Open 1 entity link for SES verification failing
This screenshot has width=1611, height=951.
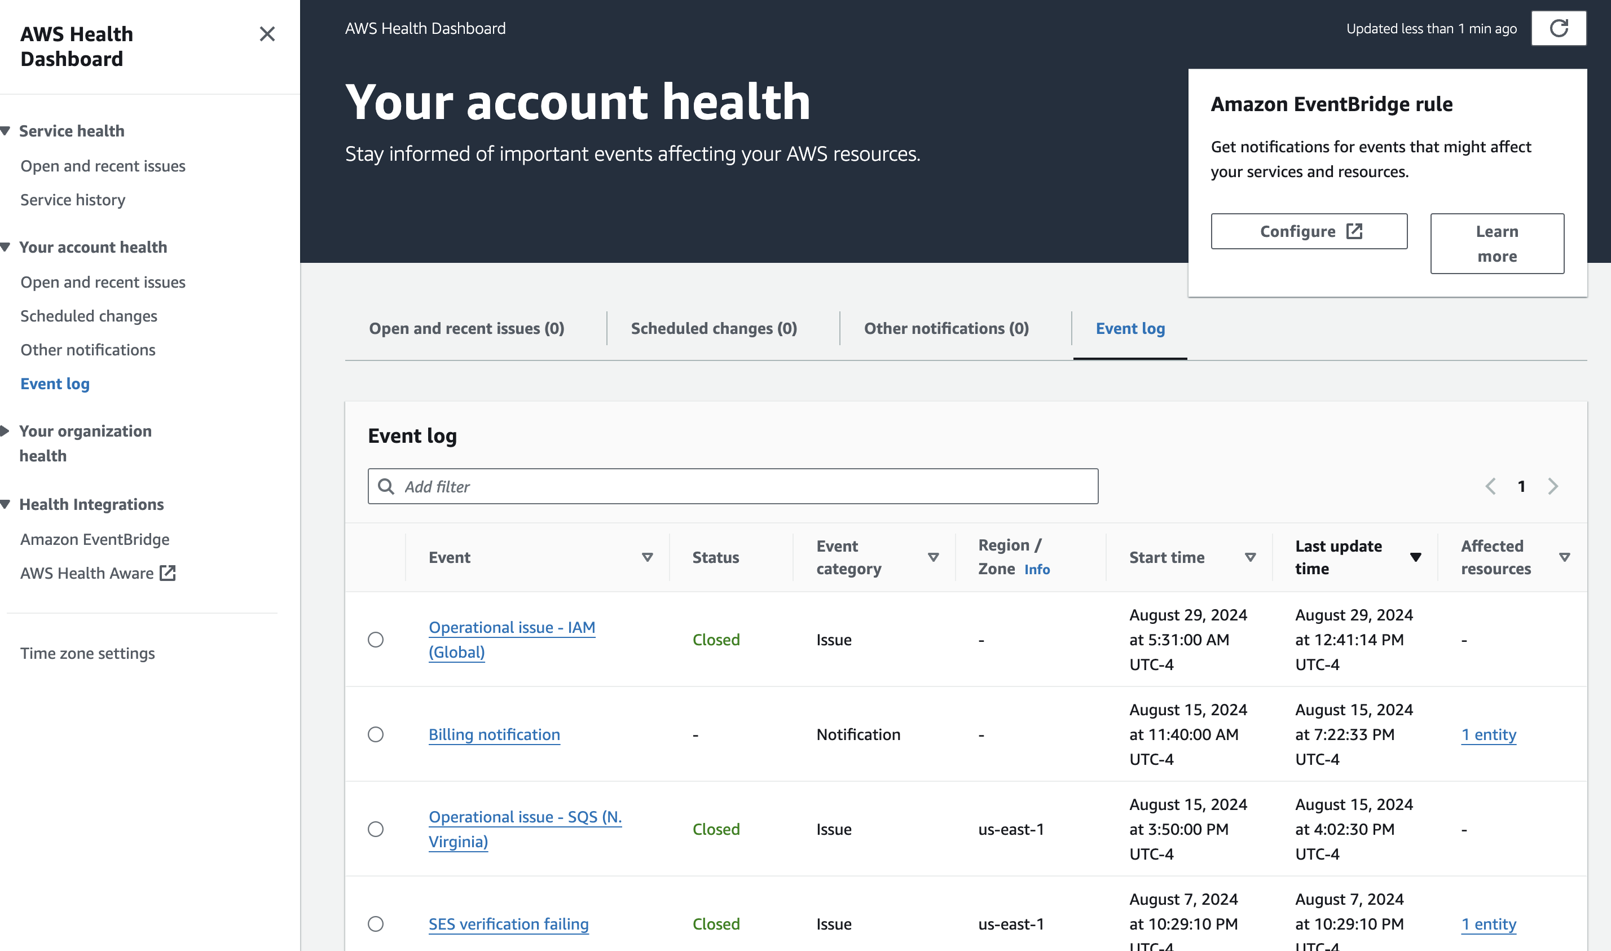pos(1489,924)
